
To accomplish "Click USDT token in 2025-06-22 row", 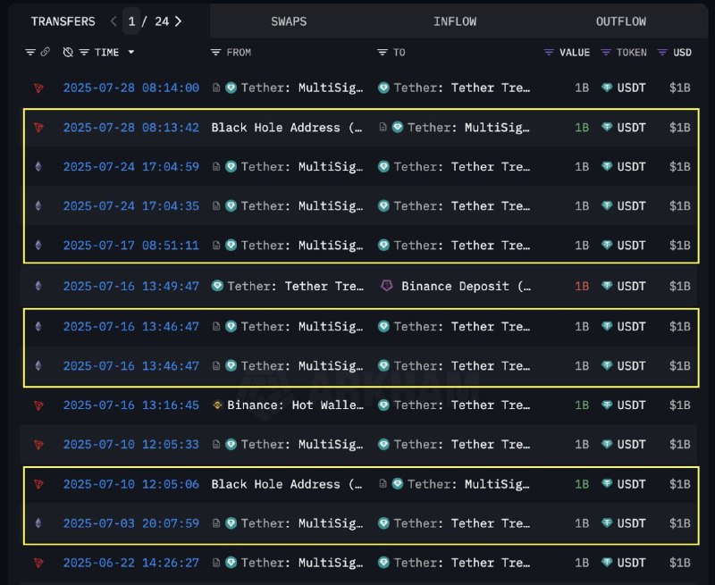I will (x=623, y=563).
